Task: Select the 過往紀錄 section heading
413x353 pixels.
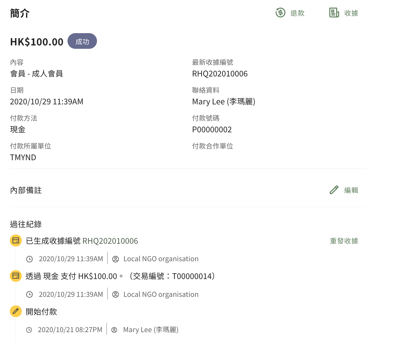Action: coord(25,224)
